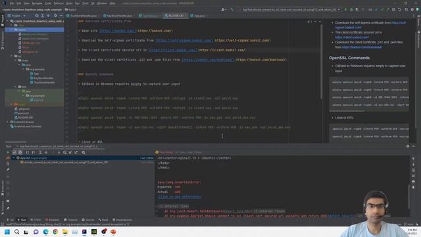The width and height of the screenshot is (421, 237).
Task: Collapse the AppTest node in test results
Action: click(x=13, y=158)
